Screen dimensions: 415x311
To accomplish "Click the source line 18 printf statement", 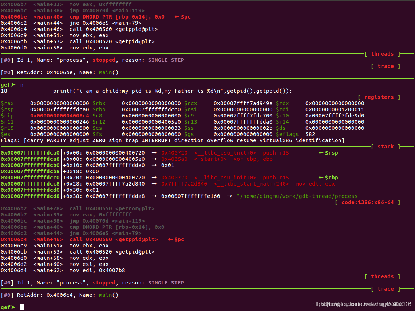I will (x=172, y=91).
